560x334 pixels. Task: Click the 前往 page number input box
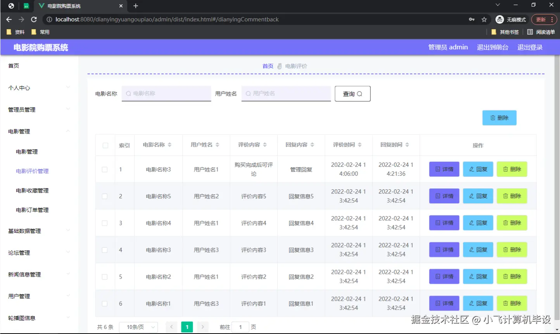241,327
